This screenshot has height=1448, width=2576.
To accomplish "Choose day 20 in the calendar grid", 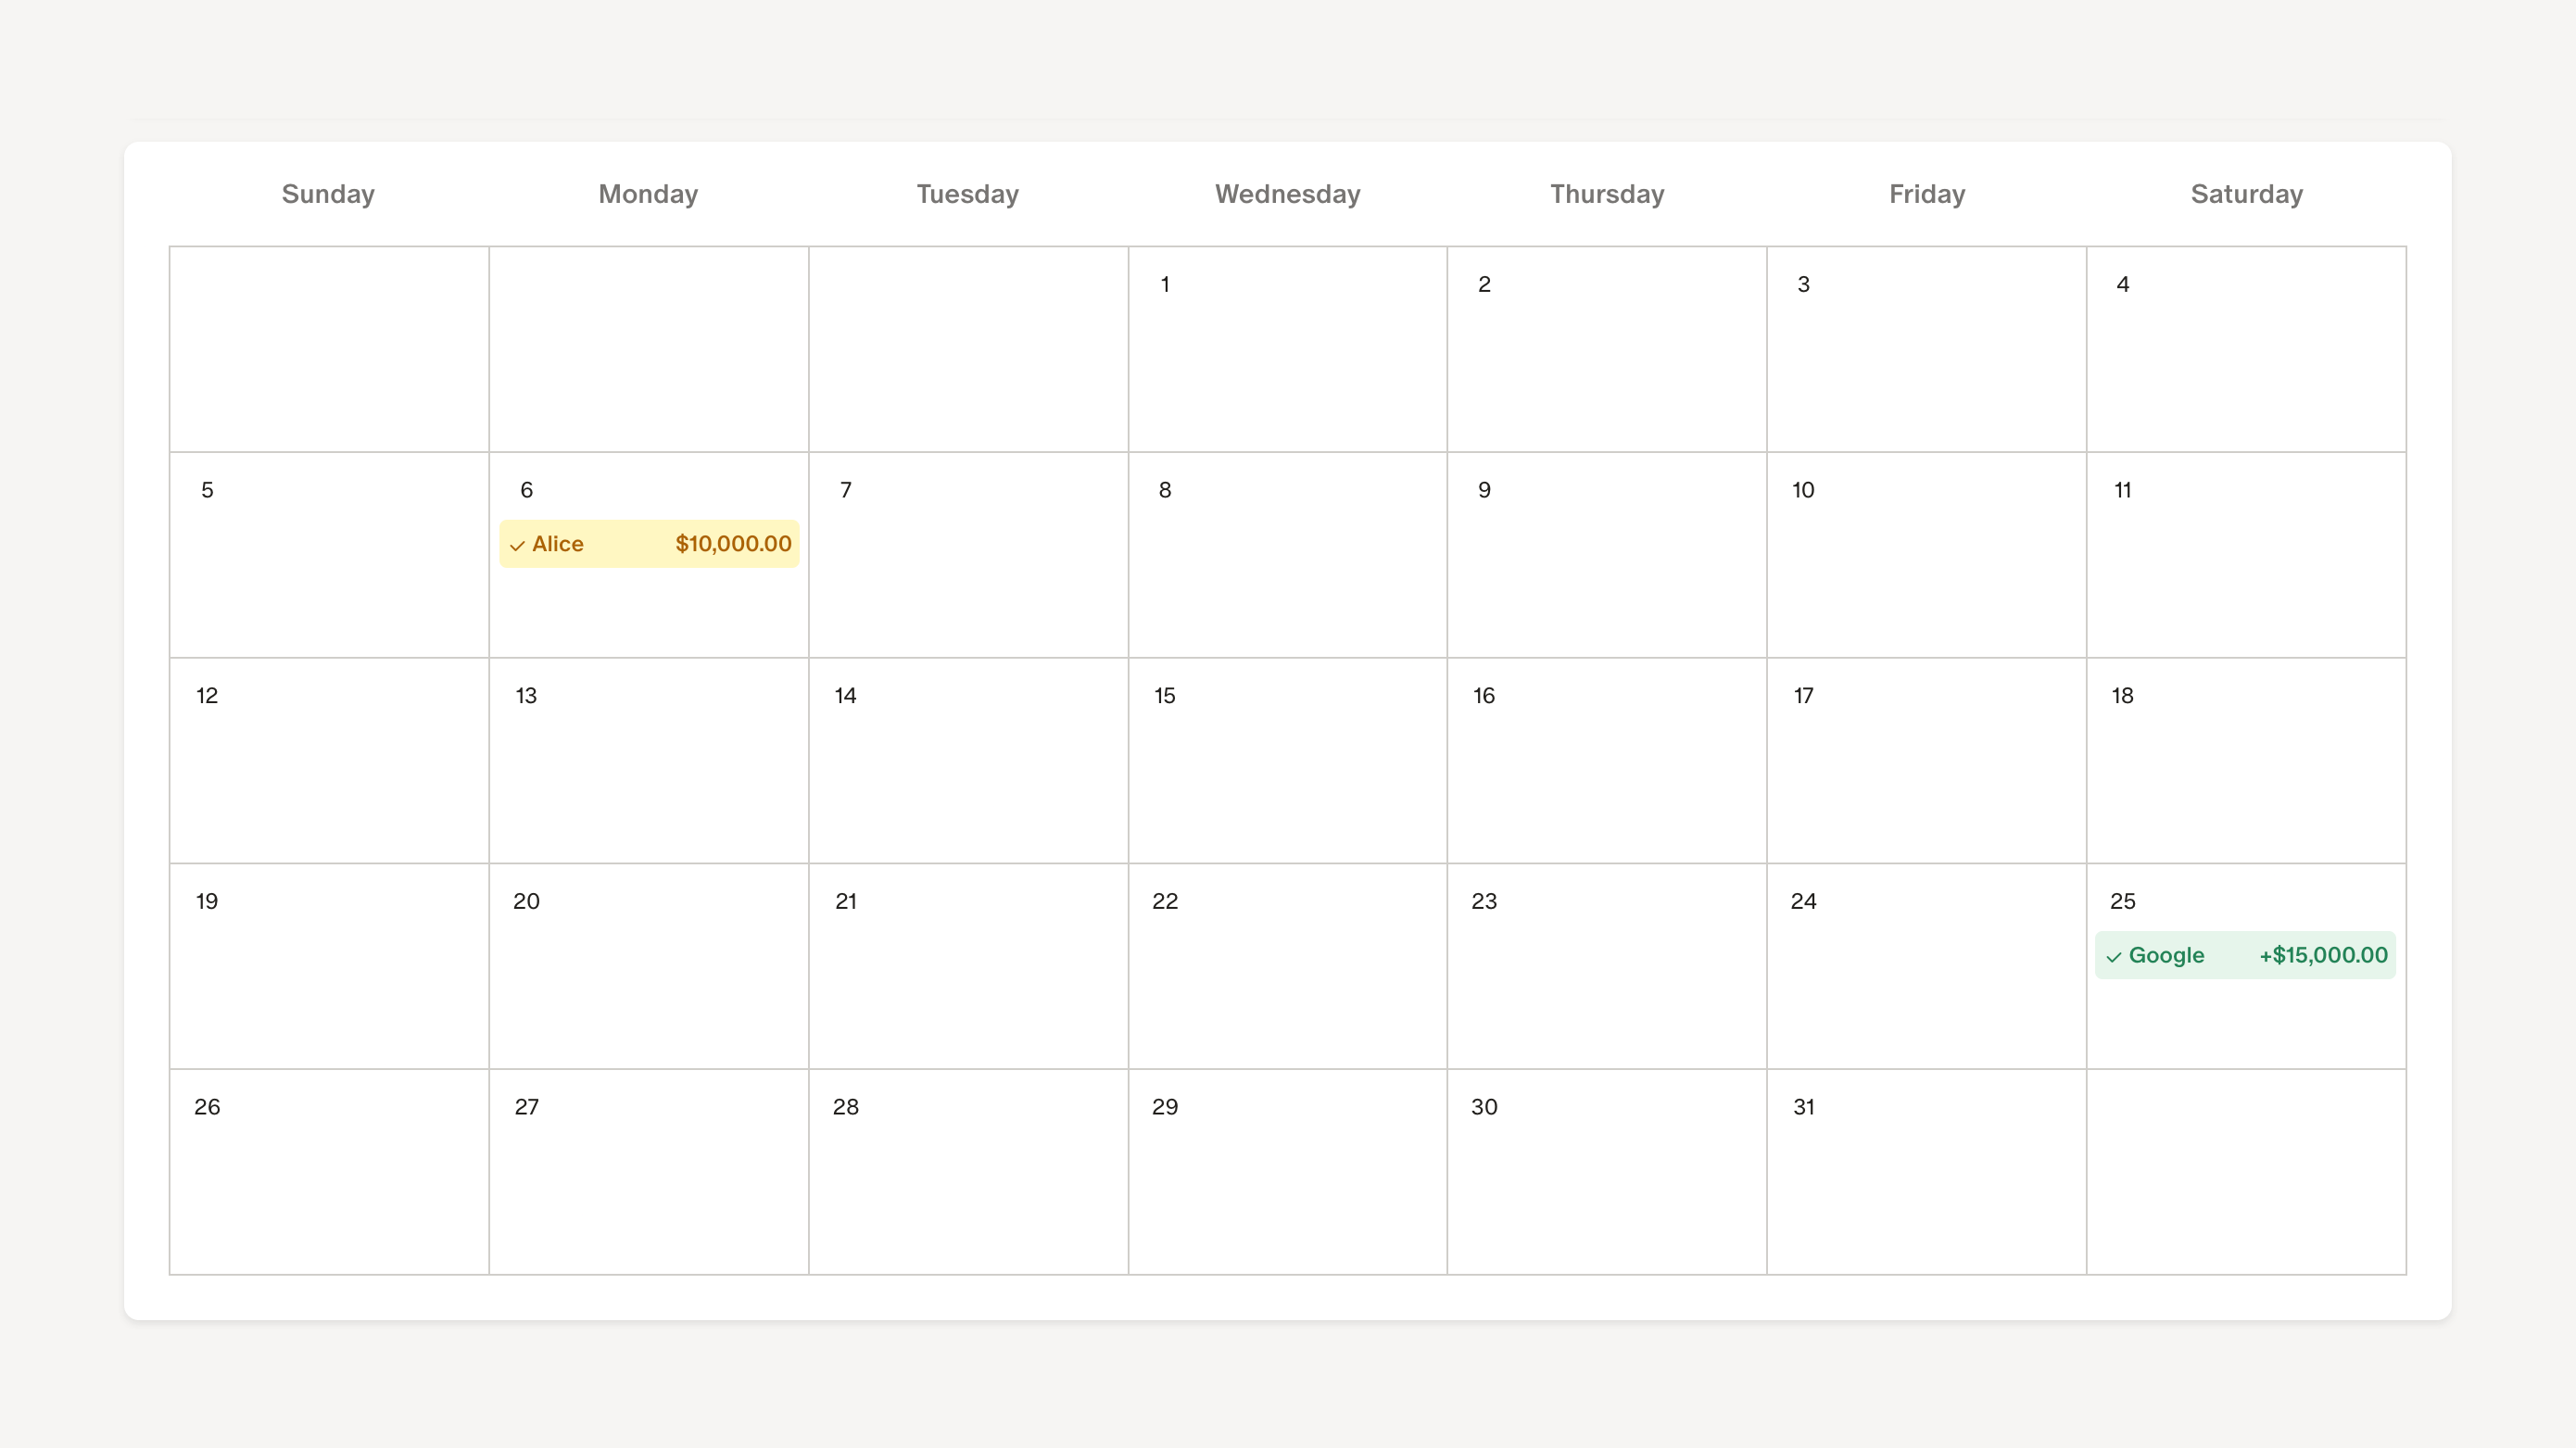I will (x=648, y=966).
